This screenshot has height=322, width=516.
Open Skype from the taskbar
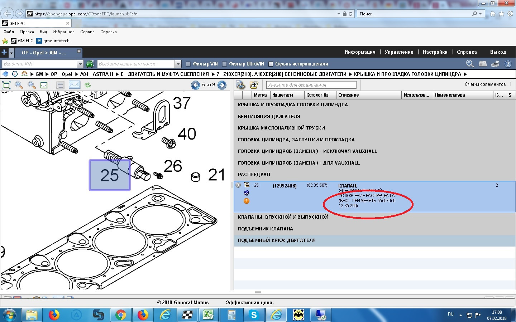click(254, 315)
